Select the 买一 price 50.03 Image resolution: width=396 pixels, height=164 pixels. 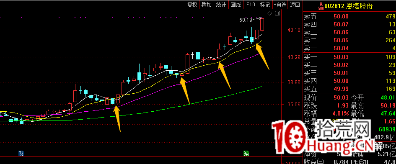click(x=341, y=57)
